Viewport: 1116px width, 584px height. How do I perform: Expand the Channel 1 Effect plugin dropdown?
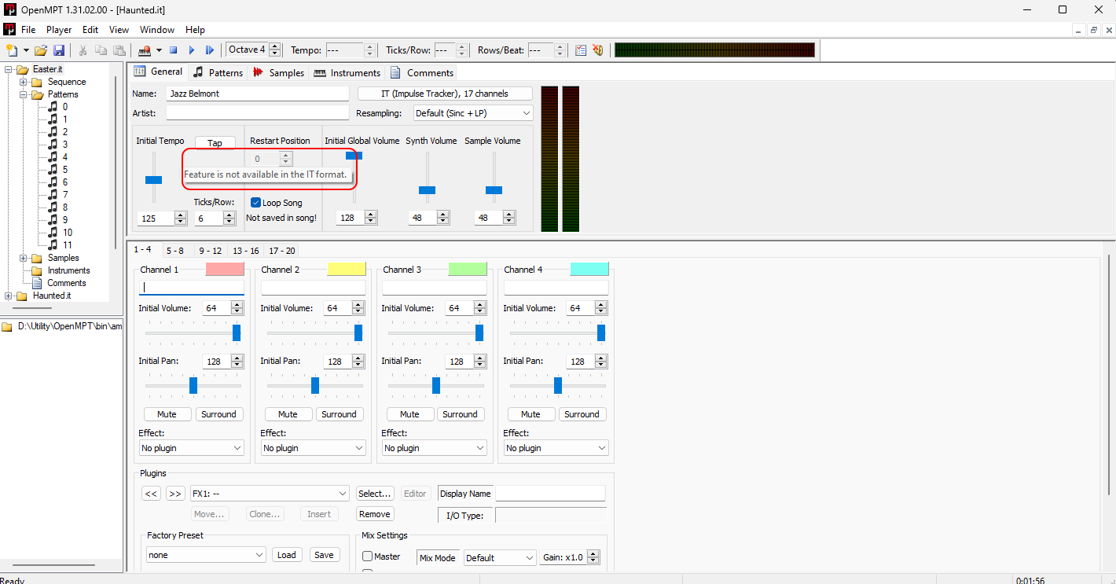coord(192,448)
